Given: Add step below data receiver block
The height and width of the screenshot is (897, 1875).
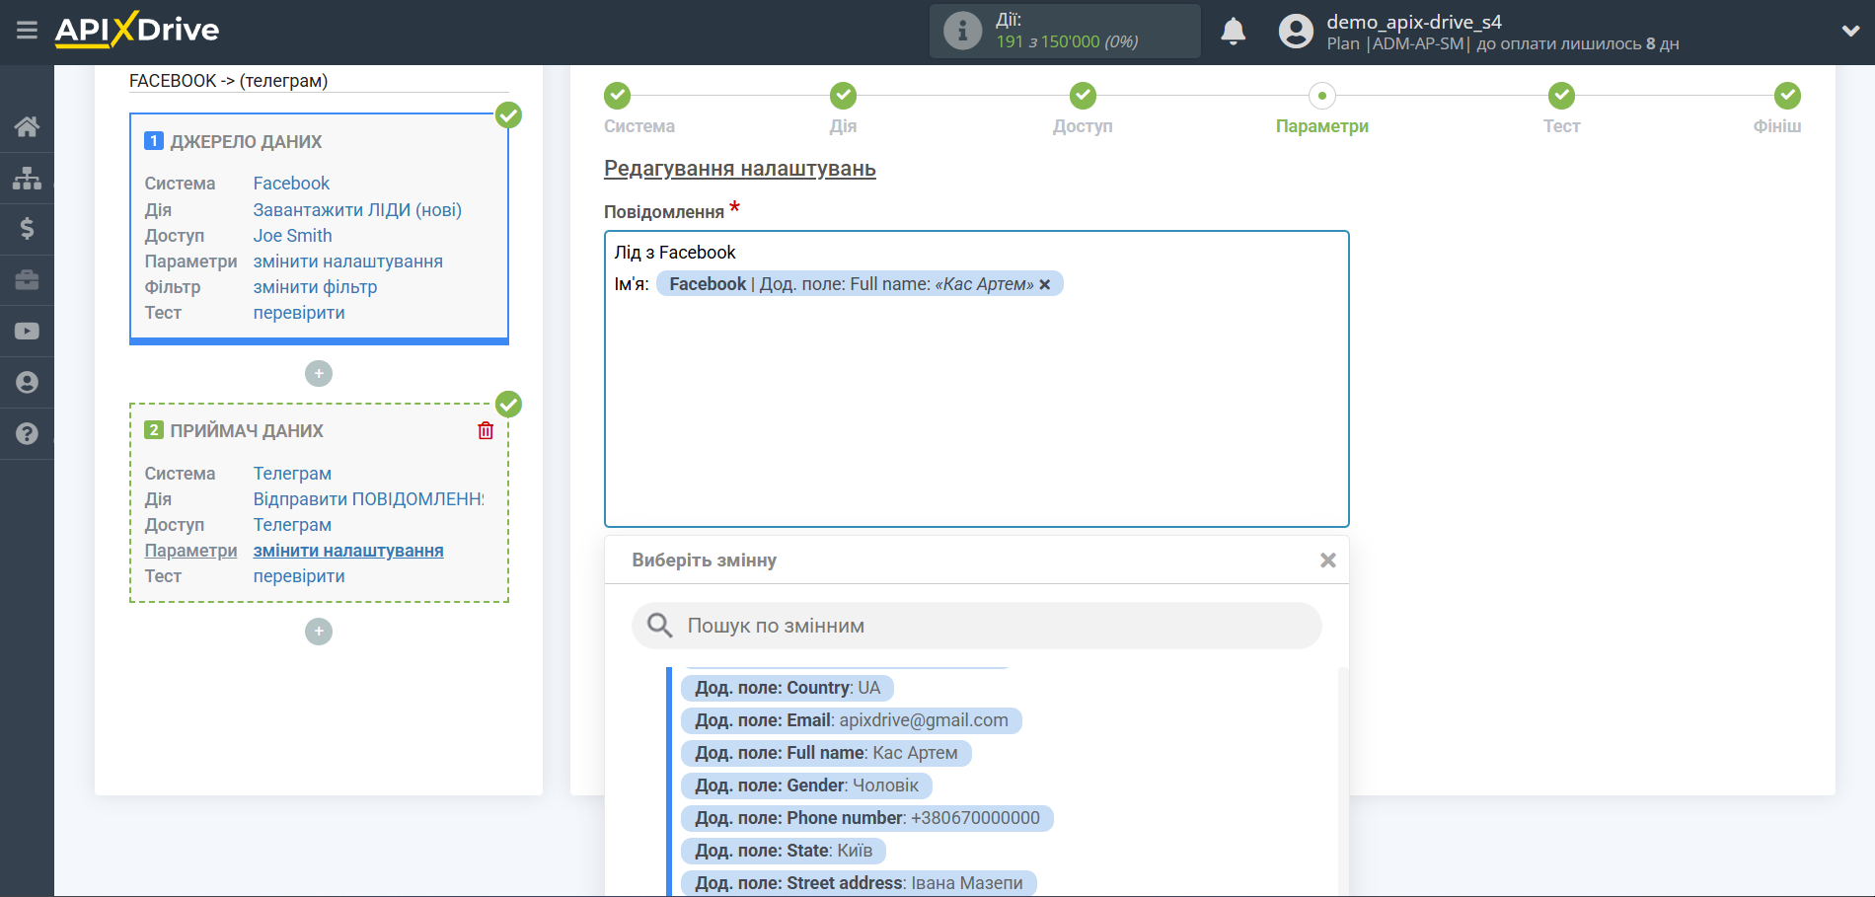Looking at the screenshot, I should pyautogui.click(x=319, y=632).
